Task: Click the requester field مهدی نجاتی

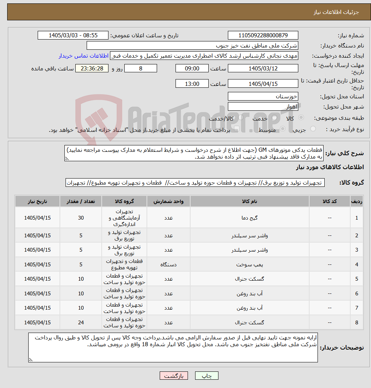Action: click(204, 56)
